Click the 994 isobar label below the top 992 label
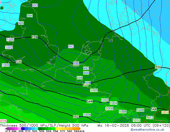The width and height of the screenshot is (170, 132). point(30,16)
